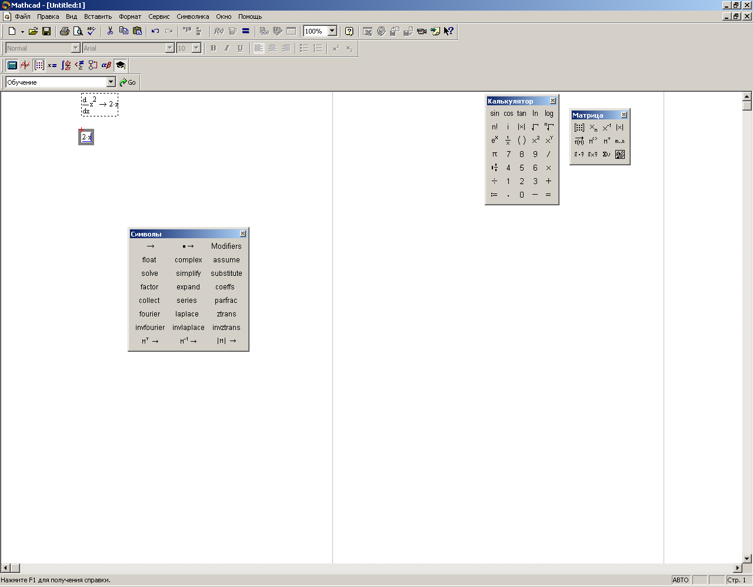Activate the context Help arrow-question icon

pos(449,31)
